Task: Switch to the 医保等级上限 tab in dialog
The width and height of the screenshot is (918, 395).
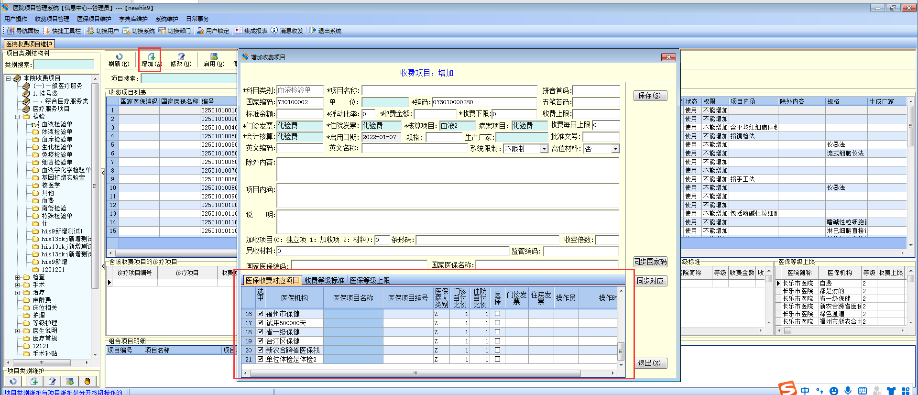Action: click(370, 280)
